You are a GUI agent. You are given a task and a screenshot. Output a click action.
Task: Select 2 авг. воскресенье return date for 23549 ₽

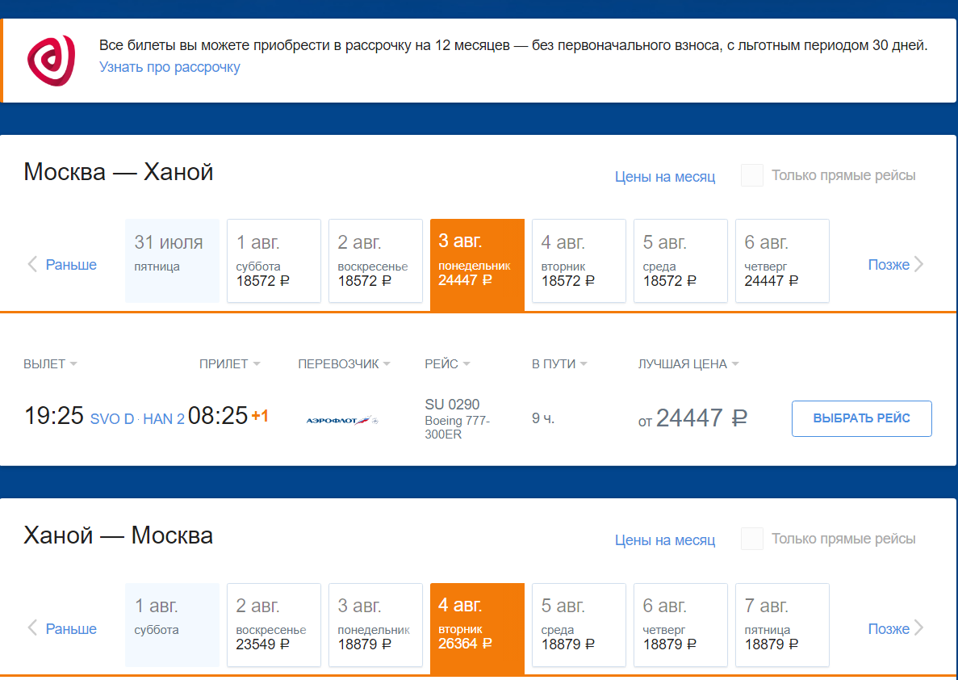[x=274, y=625]
